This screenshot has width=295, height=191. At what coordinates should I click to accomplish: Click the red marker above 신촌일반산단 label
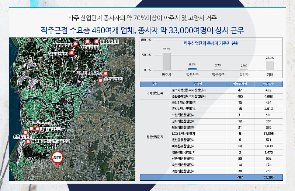point(25,132)
